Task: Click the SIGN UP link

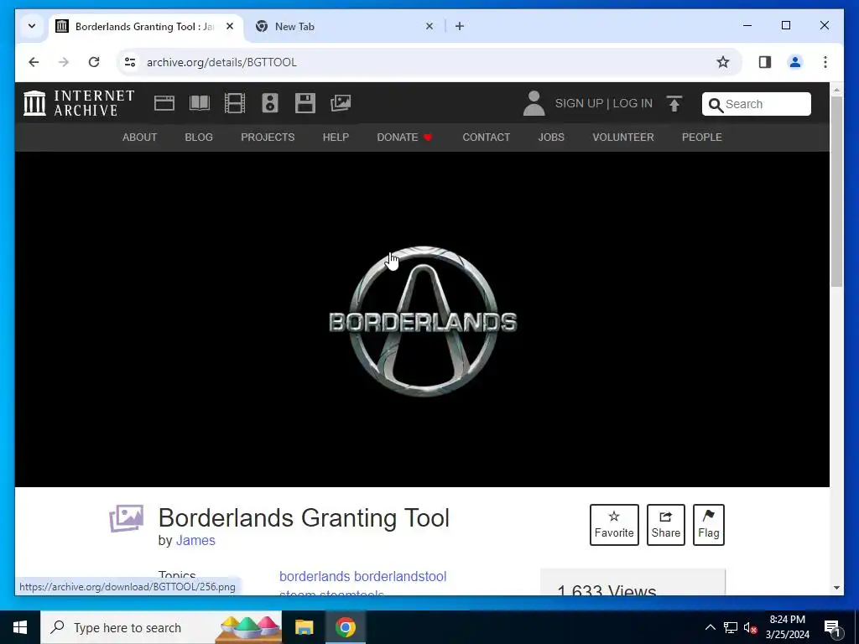Action: click(579, 103)
